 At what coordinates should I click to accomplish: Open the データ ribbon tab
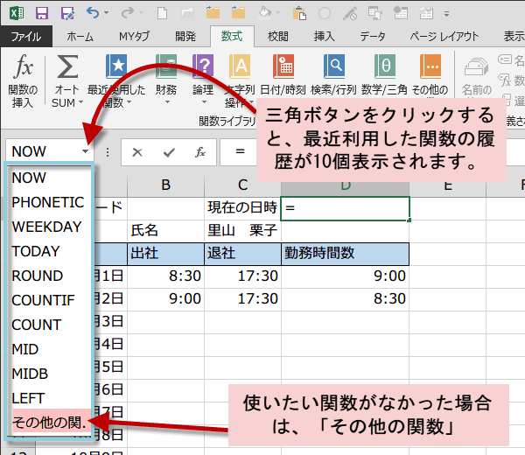(x=372, y=36)
